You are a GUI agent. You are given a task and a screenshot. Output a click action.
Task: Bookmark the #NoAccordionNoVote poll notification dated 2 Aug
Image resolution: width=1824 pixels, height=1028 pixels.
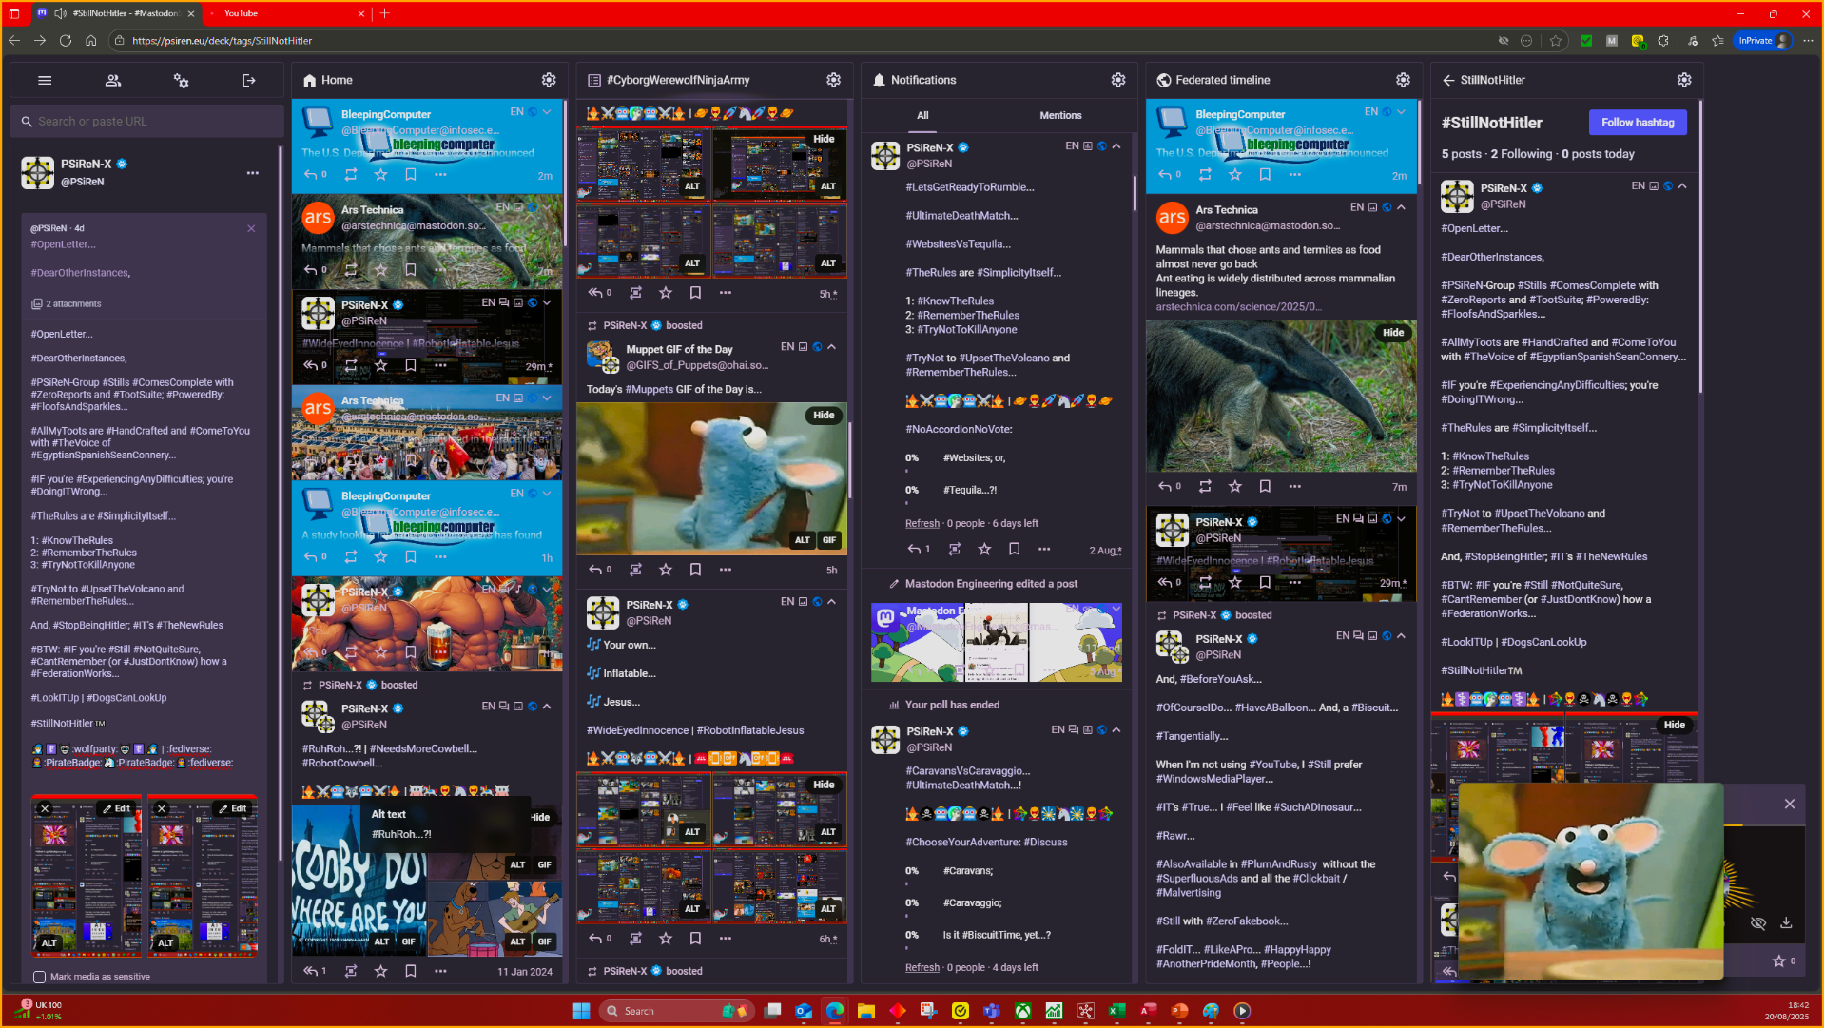pyautogui.click(x=1015, y=550)
